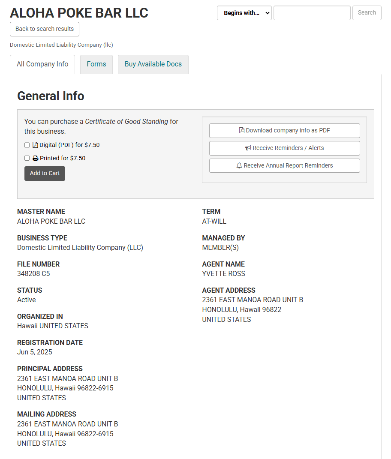Screen dimensions: 391x459
Task: Open the Forms tab
Action: tap(96, 64)
